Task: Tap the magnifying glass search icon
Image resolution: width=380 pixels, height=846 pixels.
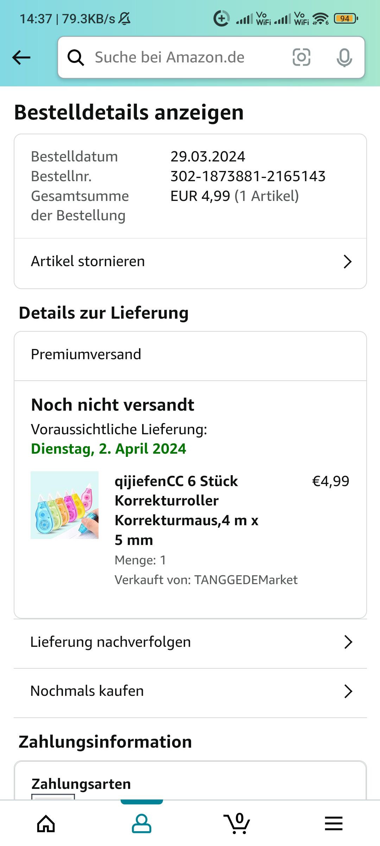Action: (x=76, y=57)
